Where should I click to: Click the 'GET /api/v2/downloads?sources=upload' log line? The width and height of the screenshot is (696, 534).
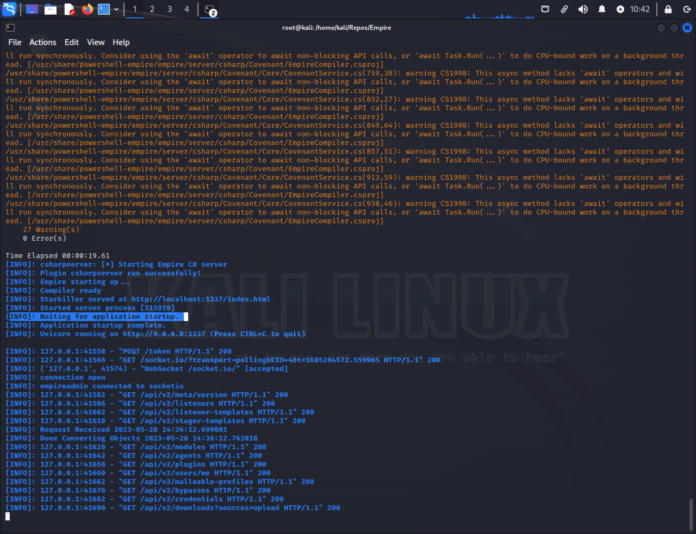(173, 508)
